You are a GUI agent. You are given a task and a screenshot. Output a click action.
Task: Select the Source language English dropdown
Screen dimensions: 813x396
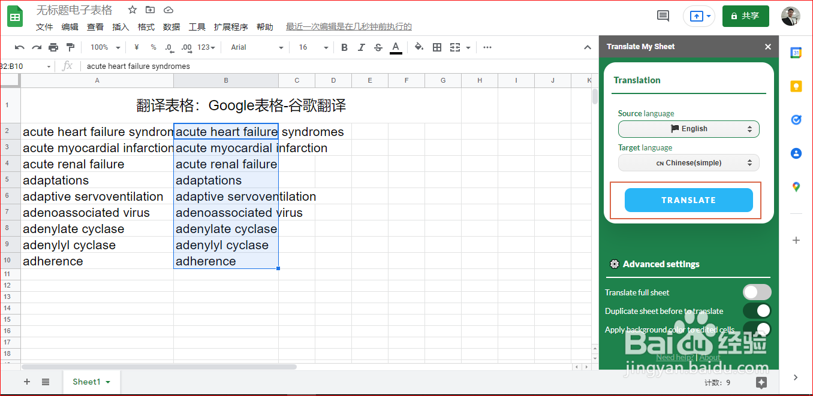(x=688, y=129)
